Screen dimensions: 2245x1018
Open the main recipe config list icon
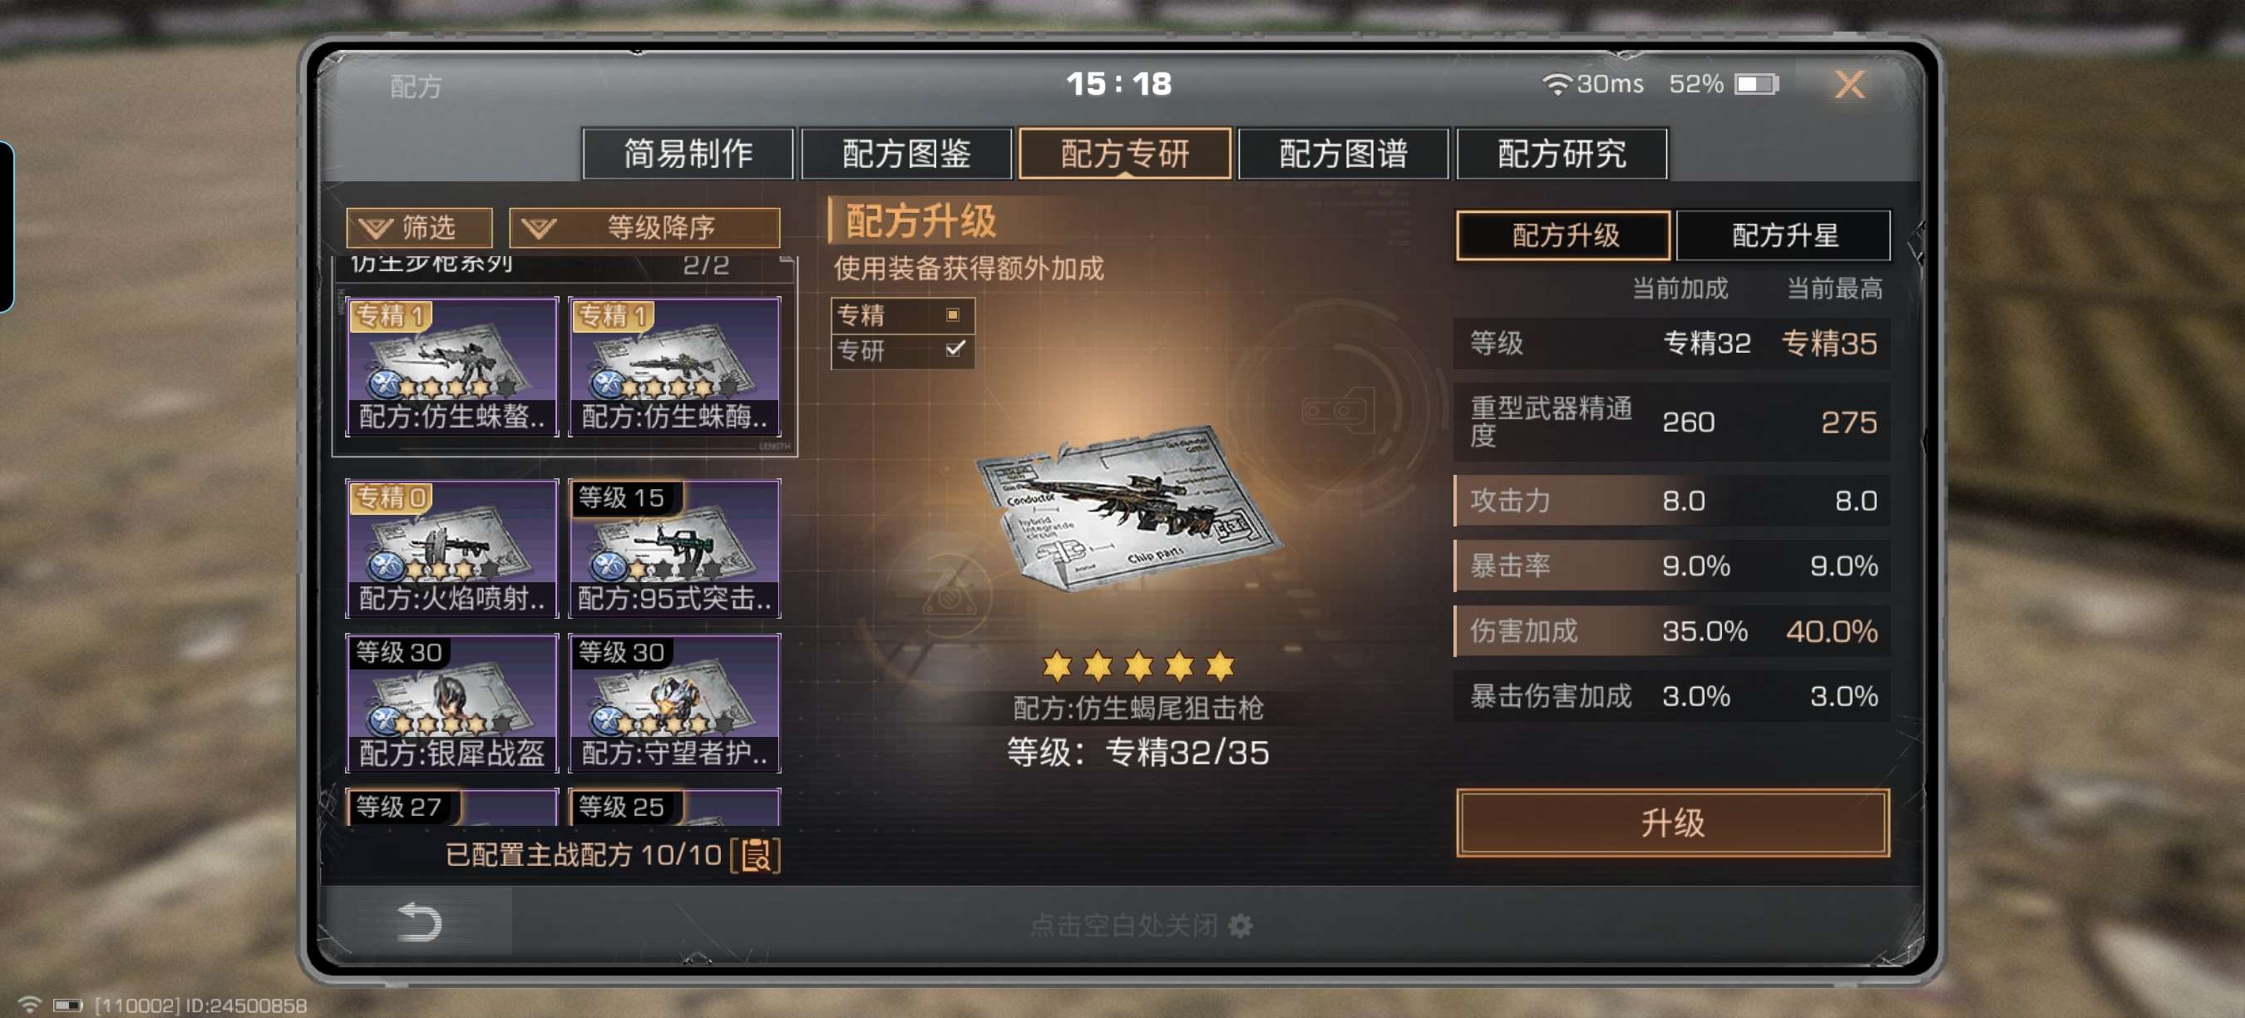click(755, 855)
